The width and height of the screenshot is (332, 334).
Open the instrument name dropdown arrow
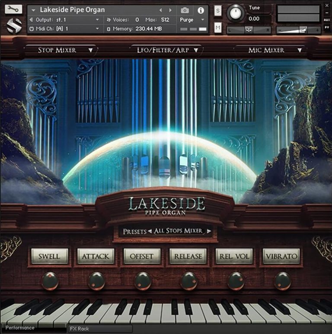click(33, 10)
